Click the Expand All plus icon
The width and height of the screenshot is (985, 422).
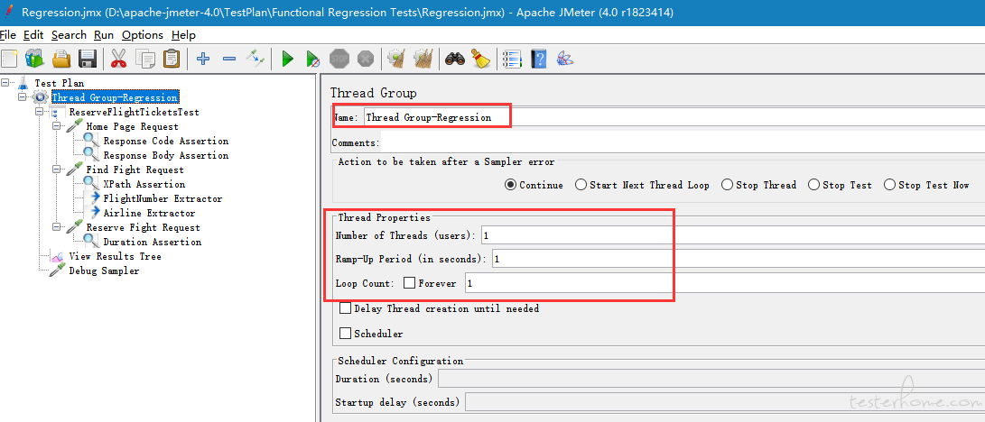tap(202, 59)
